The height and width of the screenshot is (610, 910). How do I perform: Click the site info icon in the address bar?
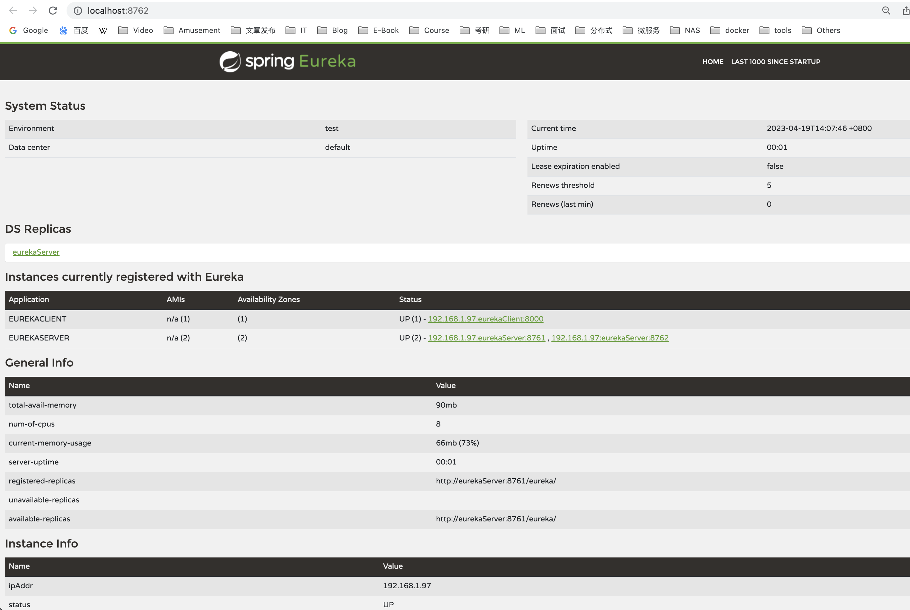[x=78, y=11]
